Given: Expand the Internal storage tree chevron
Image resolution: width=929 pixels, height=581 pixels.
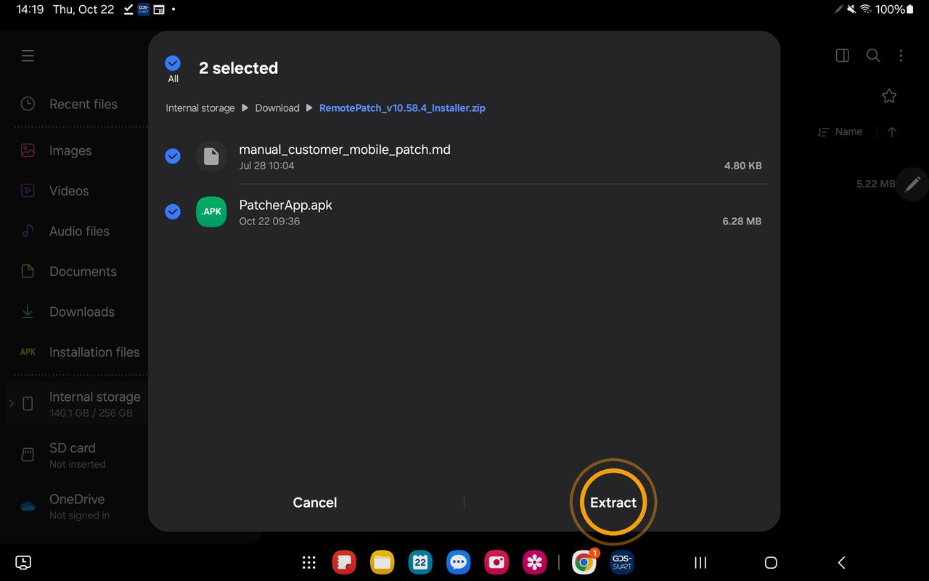Looking at the screenshot, I should 11,403.
